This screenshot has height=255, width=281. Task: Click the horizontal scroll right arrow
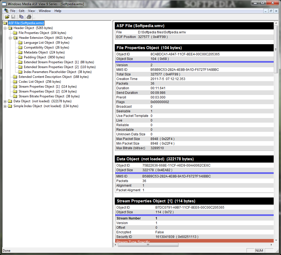point(271,245)
